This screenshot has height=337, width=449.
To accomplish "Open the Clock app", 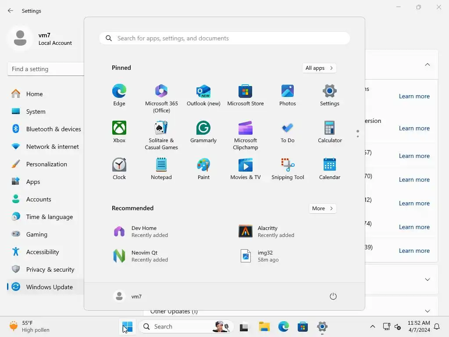I will (119, 169).
